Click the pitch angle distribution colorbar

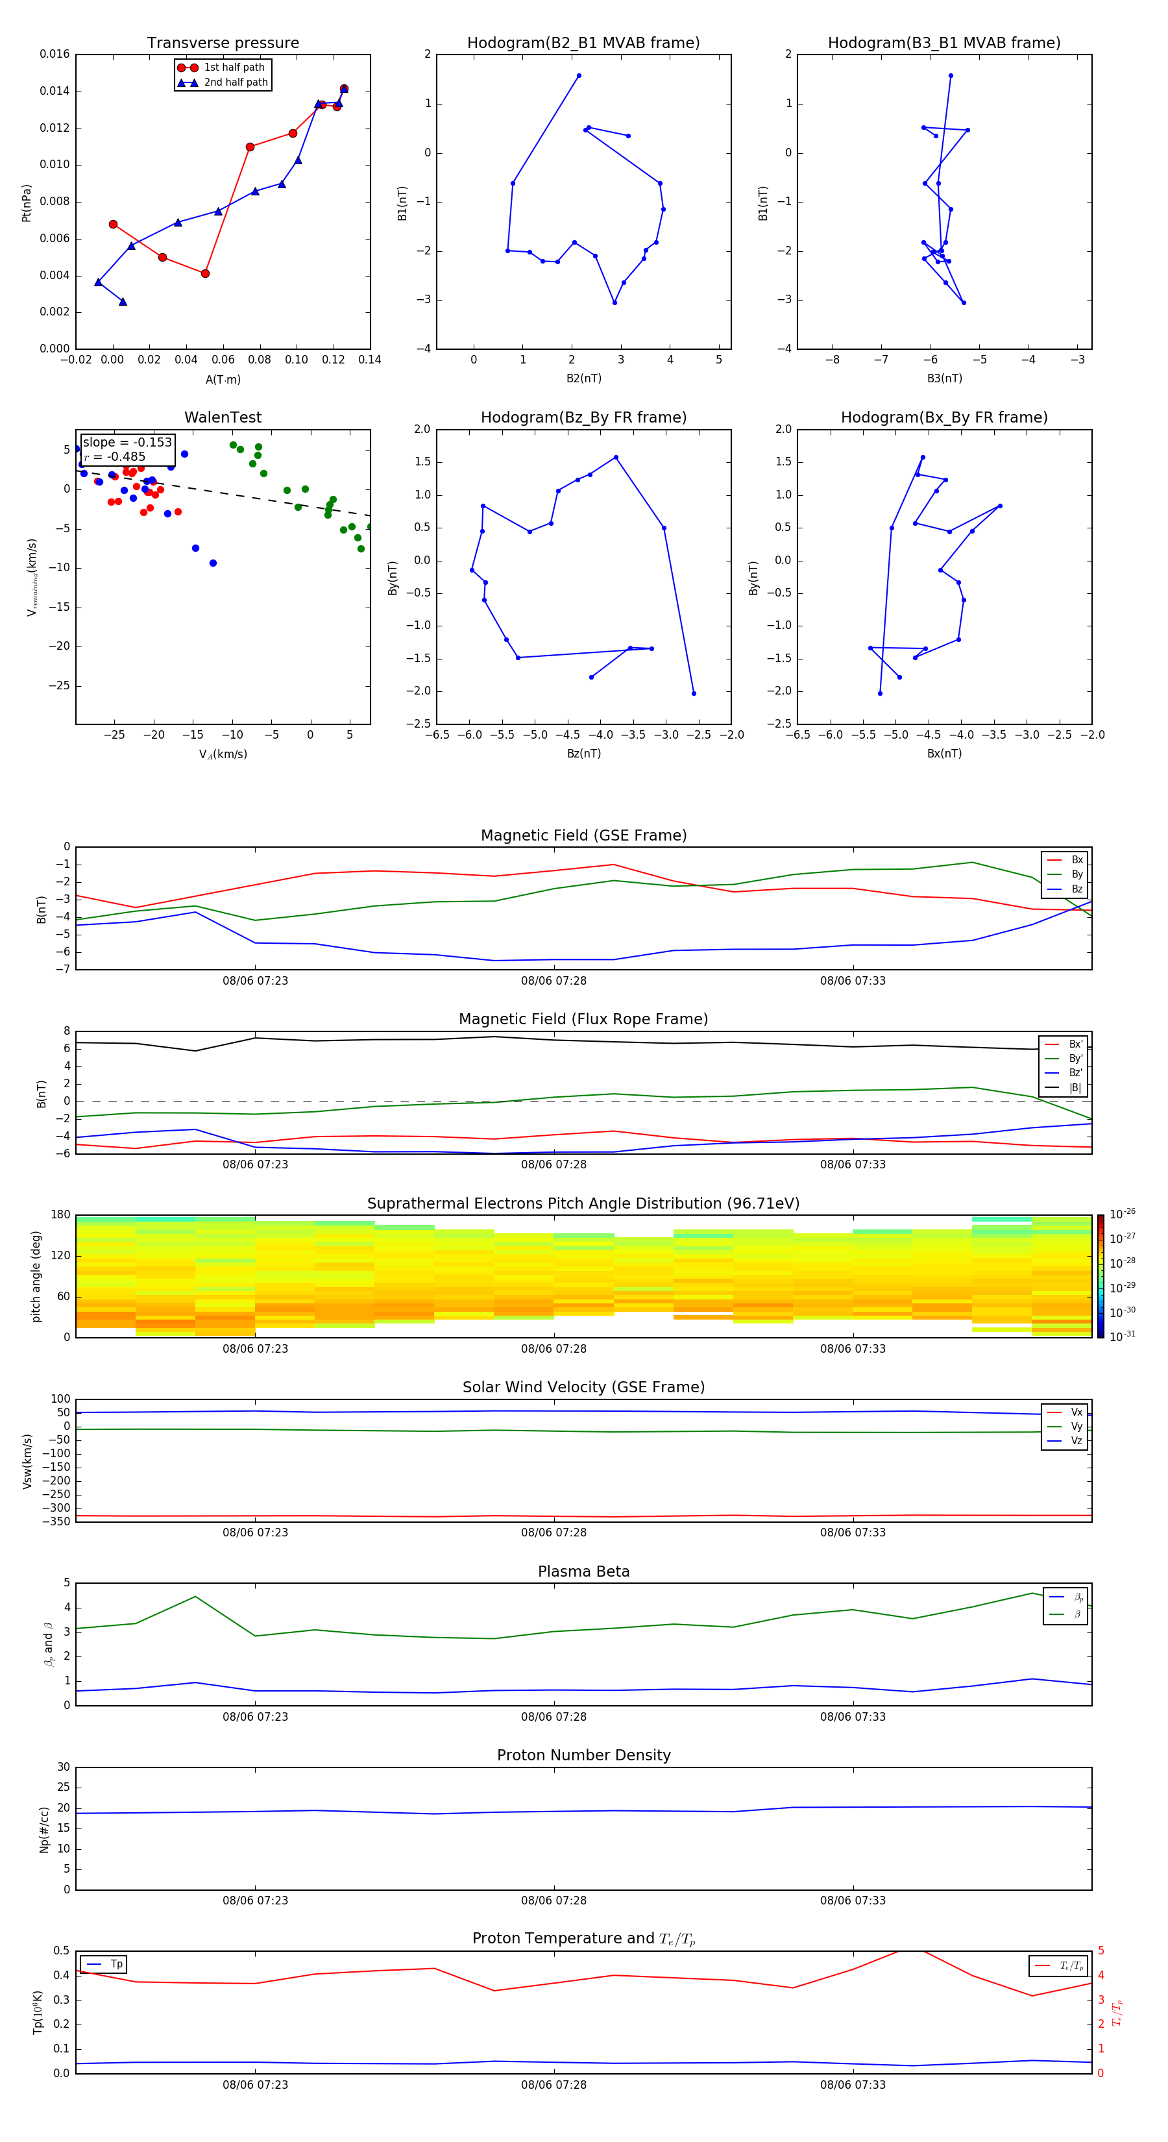pos(1101,1276)
